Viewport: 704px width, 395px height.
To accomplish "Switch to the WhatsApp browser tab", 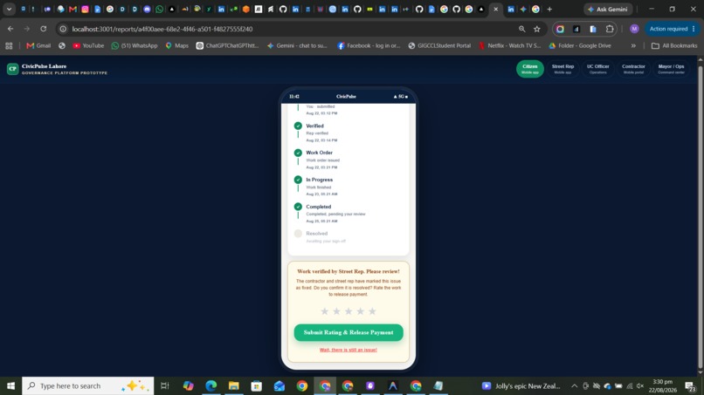I will pyautogui.click(x=159, y=9).
